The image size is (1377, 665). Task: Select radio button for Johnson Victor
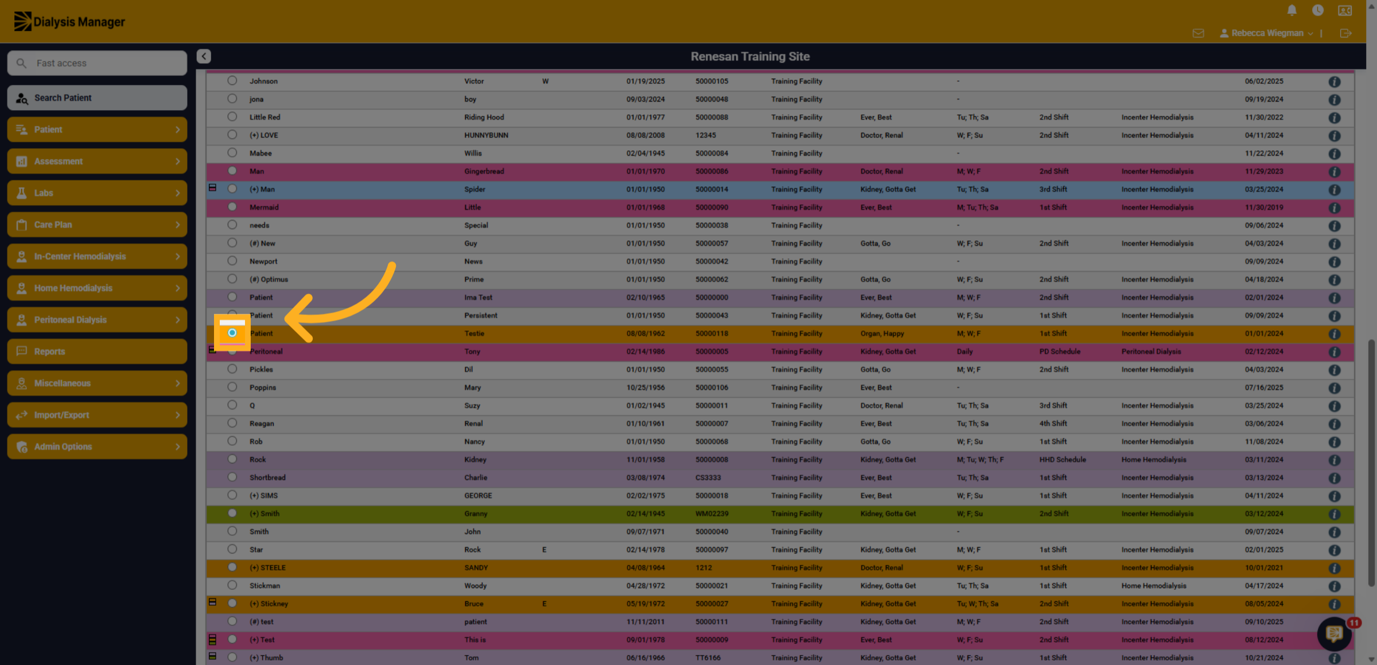pos(232,81)
